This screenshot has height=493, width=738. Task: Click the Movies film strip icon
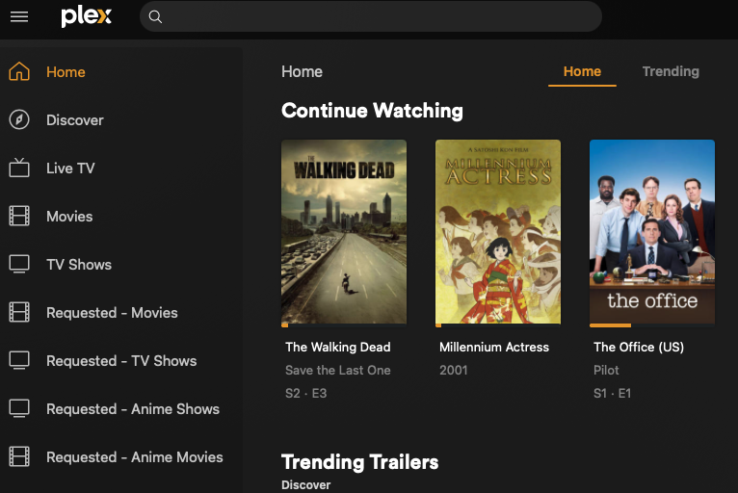[19, 216]
